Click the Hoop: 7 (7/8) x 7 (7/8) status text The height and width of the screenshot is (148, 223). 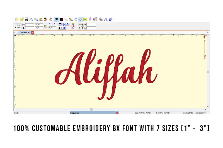[x=142, y=113]
